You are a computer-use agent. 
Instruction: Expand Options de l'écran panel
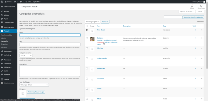tap(187, 11)
